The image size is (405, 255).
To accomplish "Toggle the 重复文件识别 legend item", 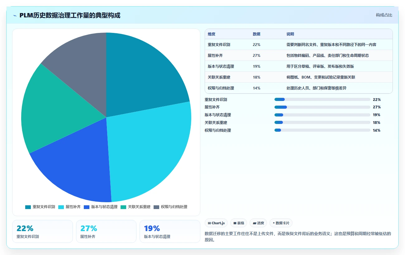I will (x=40, y=207).
